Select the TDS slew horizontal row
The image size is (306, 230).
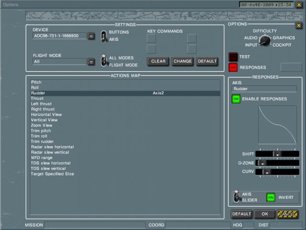pyautogui.click(x=125, y=163)
